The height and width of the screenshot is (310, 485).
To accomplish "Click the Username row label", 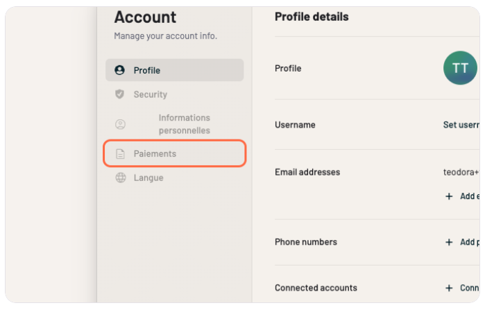I will [x=295, y=125].
